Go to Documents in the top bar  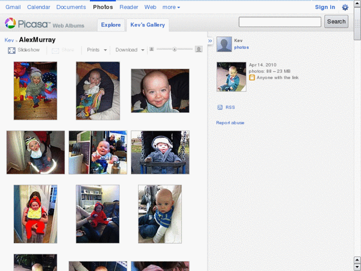pos(71,7)
